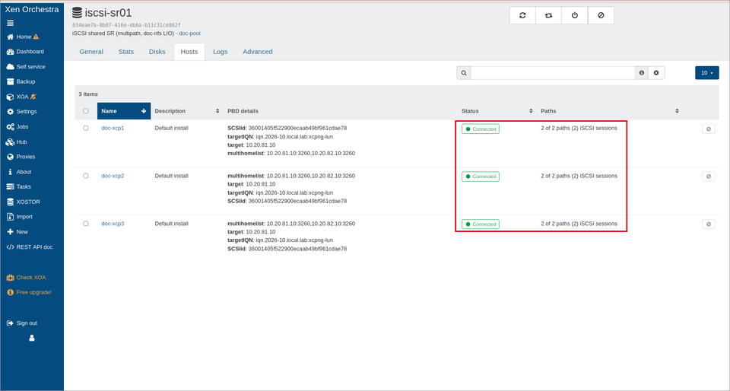Click the rescan all disks refresh button
The width and height of the screenshot is (730, 391).
pyautogui.click(x=522, y=15)
